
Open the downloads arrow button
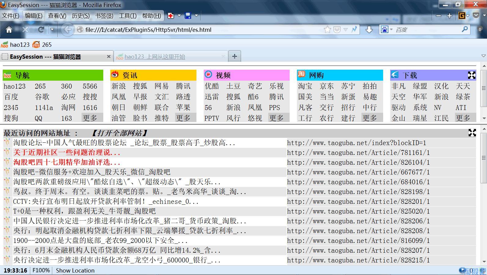point(369,30)
